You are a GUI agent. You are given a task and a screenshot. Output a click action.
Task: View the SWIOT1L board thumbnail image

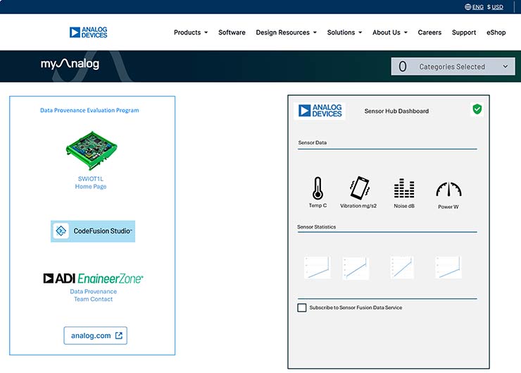(x=91, y=149)
